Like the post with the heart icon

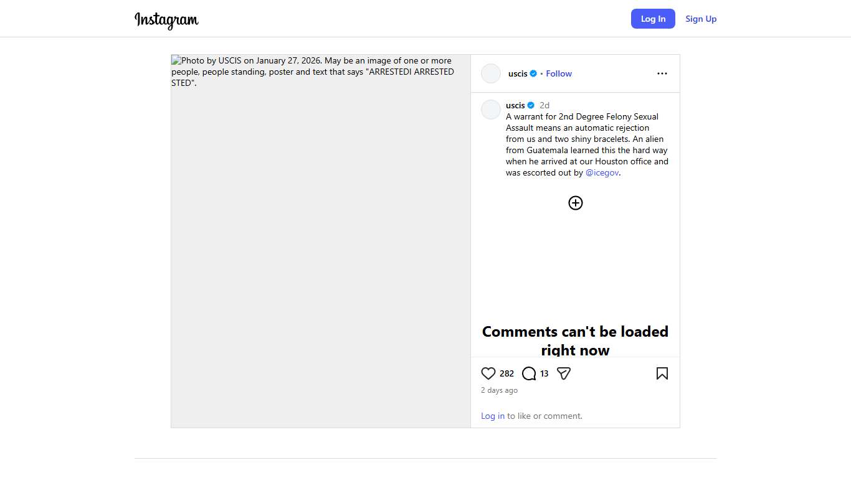[488, 373]
